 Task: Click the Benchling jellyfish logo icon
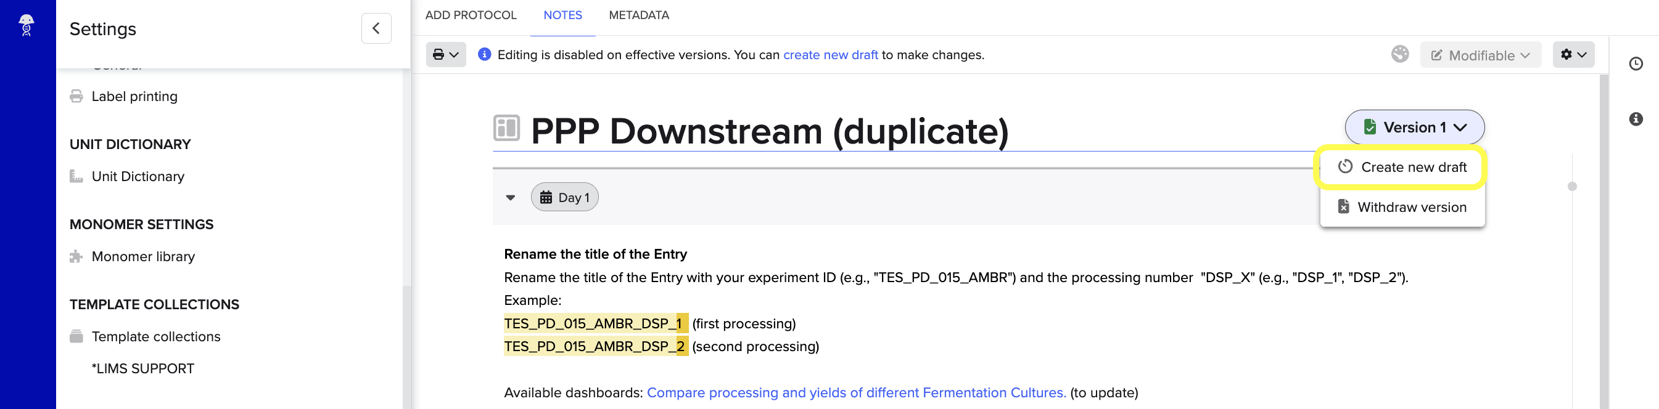(27, 26)
